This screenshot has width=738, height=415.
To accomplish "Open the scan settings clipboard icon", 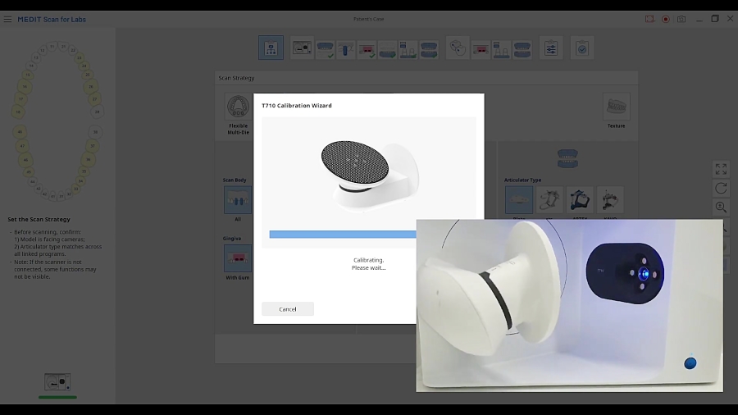I will pos(551,48).
